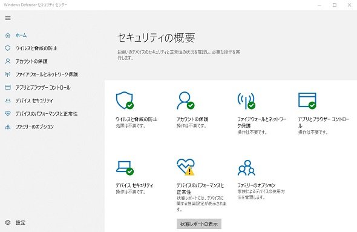Select ウイルスと脅威の防止 in the sidebar
Image resolution: width=357 pixels, height=232 pixels.
tap(36, 48)
